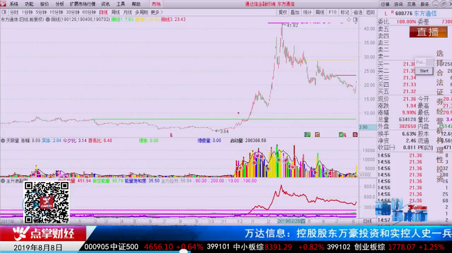
Task: Click the 返回 back button
Action: coord(370,12)
